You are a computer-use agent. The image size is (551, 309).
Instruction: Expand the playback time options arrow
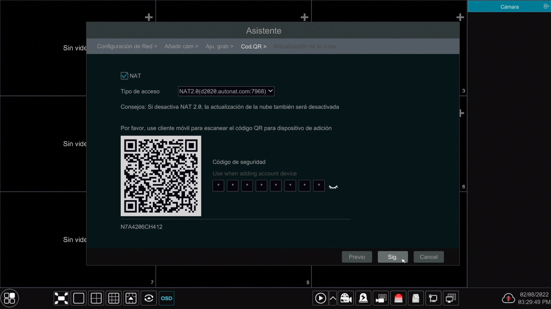coord(333,298)
